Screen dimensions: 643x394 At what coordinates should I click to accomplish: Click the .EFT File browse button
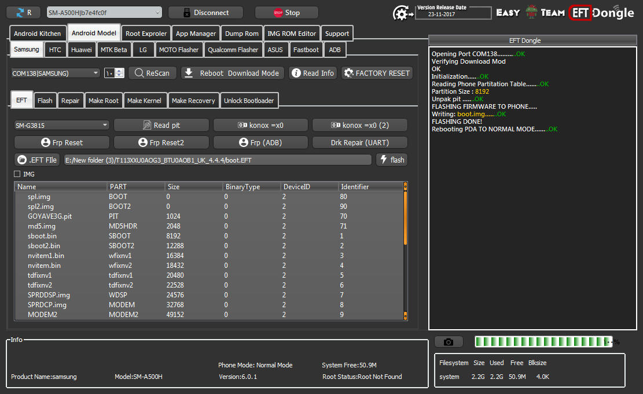pyautogui.click(x=37, y=160)
